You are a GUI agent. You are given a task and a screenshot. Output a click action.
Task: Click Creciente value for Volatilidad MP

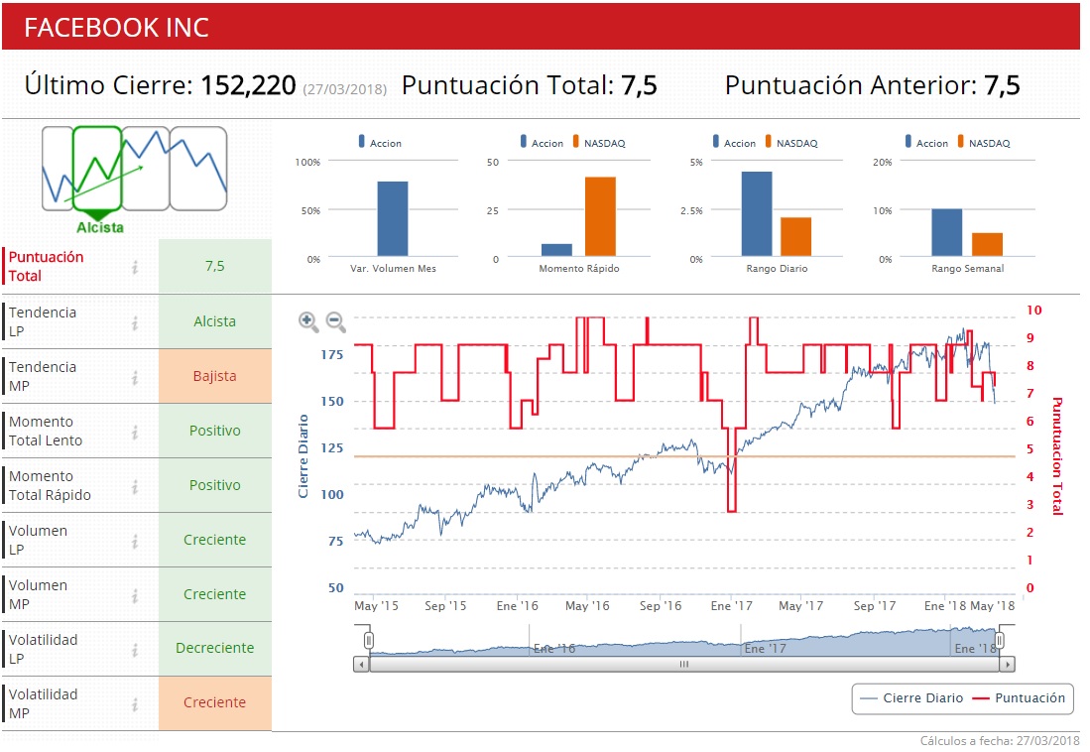coord(215,702)
